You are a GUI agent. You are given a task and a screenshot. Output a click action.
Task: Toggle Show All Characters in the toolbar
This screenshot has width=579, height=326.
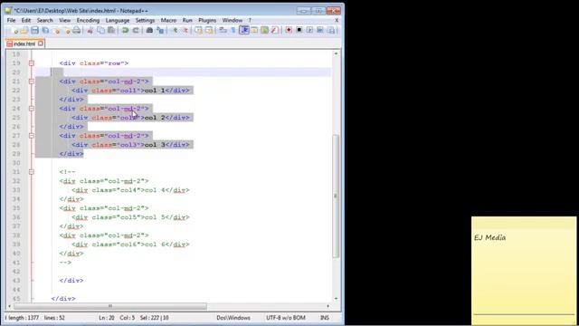233,30
